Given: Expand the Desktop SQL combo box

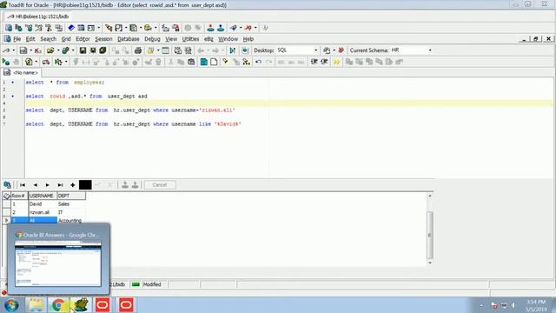Looking at the screenshot, I should click(x=315, y=50).
